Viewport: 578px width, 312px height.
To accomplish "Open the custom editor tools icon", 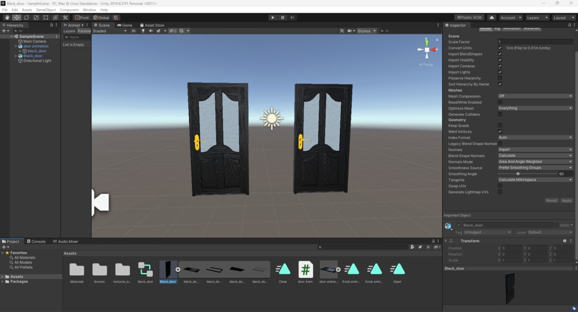I will tap(65, 18).
